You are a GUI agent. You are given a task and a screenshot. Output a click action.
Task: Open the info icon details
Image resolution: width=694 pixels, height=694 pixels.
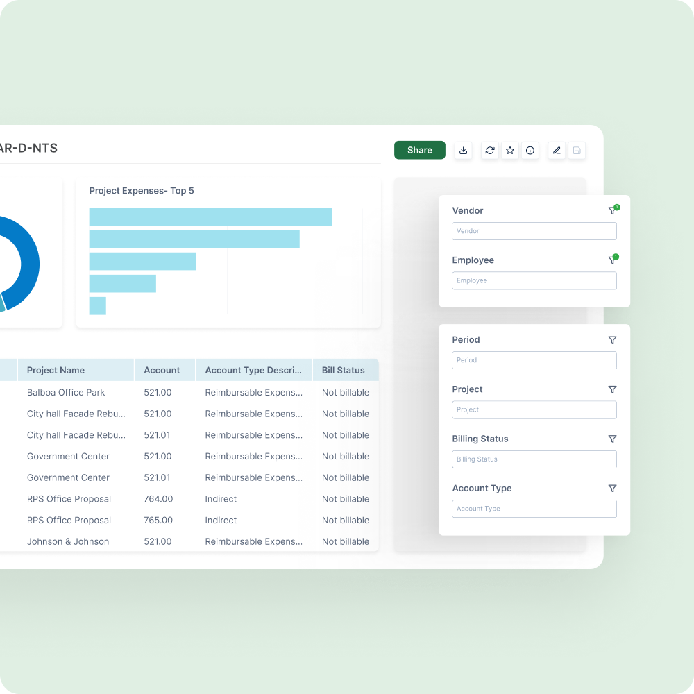pyautogui.click(x=530, y=151)
